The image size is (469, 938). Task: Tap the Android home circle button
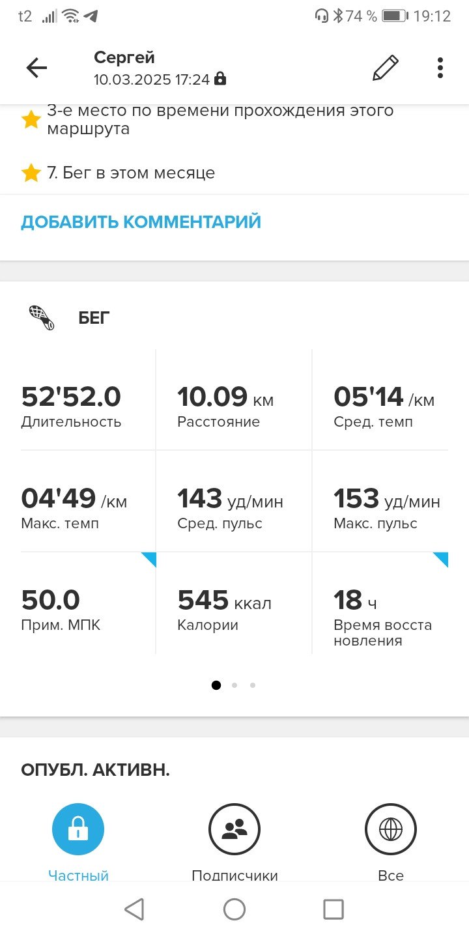click(x=234, y=909)
